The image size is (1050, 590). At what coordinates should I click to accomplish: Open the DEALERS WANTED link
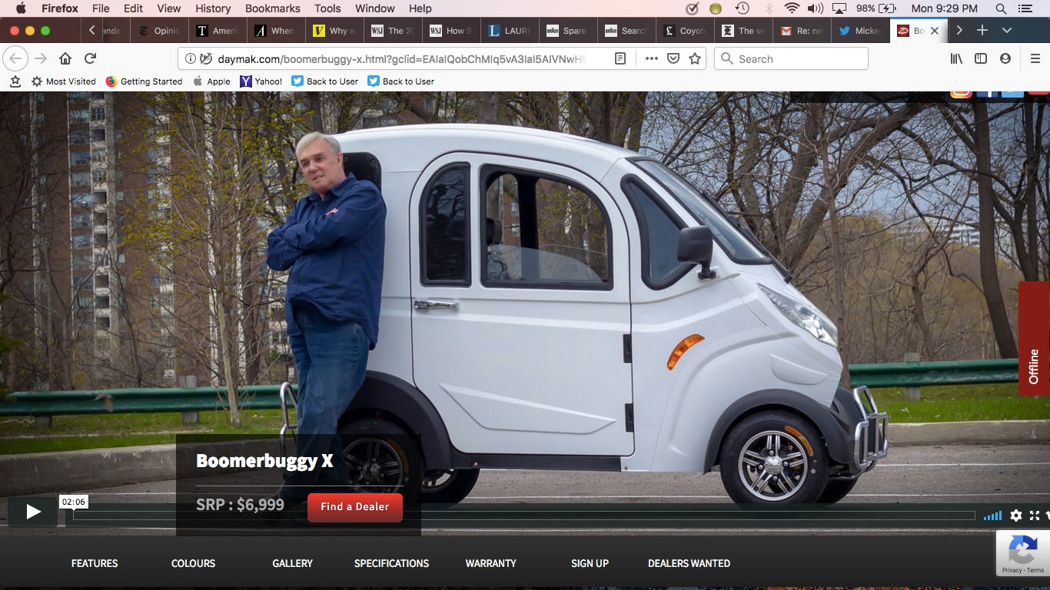pos(689,563)
